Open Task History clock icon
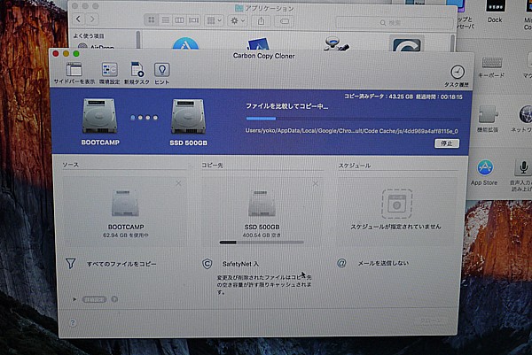The image size is (532, 355). (x=458, y=73)
